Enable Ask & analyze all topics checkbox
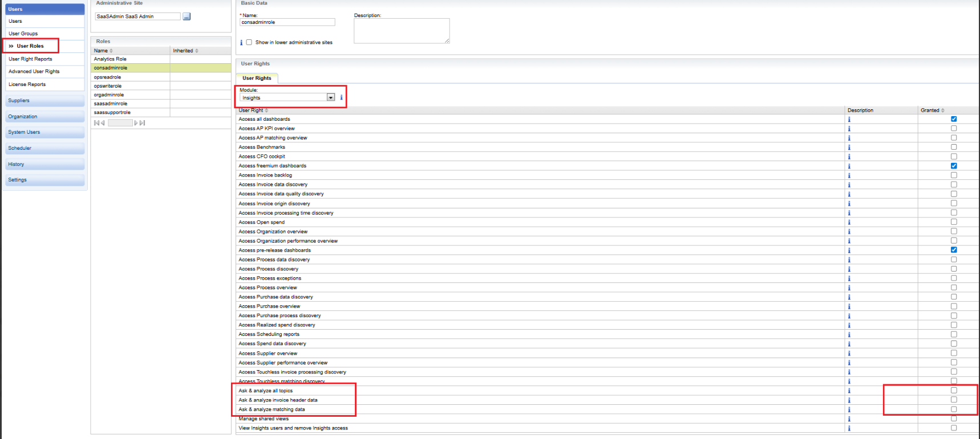 (x=954, y=391)
